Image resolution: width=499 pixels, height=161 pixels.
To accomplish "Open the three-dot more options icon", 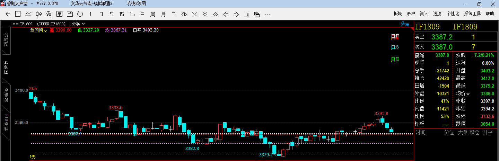I will 267,14.
